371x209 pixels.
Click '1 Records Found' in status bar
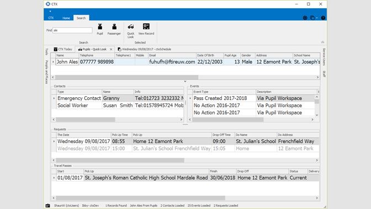(116, 206)
